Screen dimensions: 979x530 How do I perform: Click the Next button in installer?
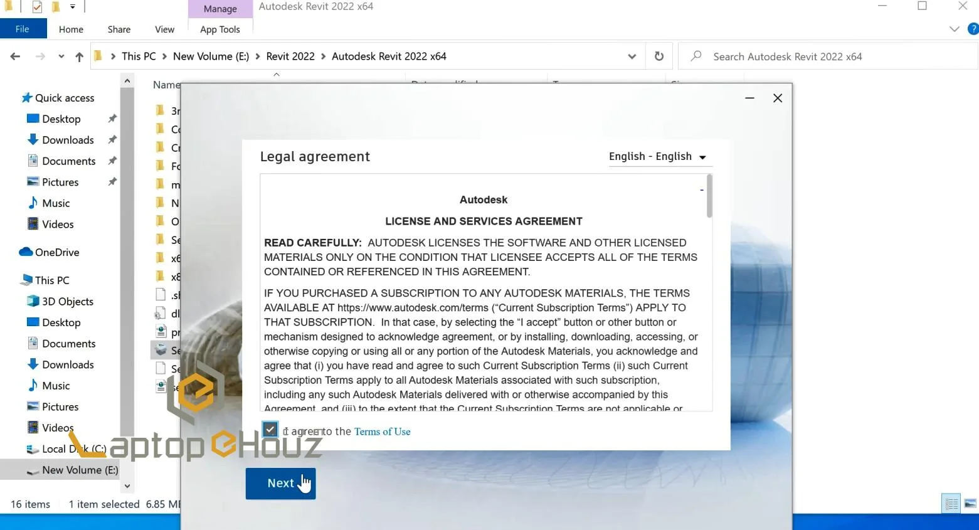(x=280, y=484)
